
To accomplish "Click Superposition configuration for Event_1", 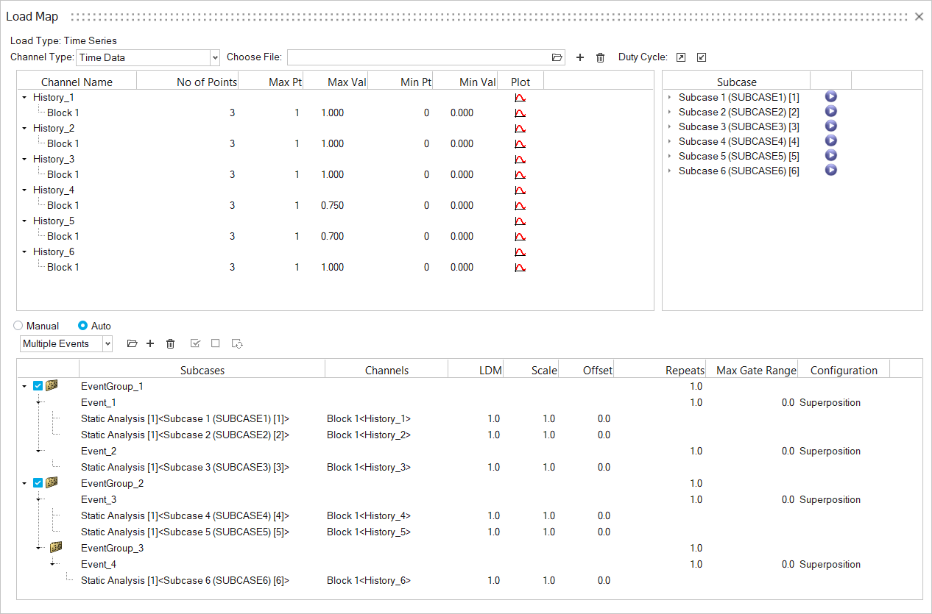I will (x=830, y=402).
